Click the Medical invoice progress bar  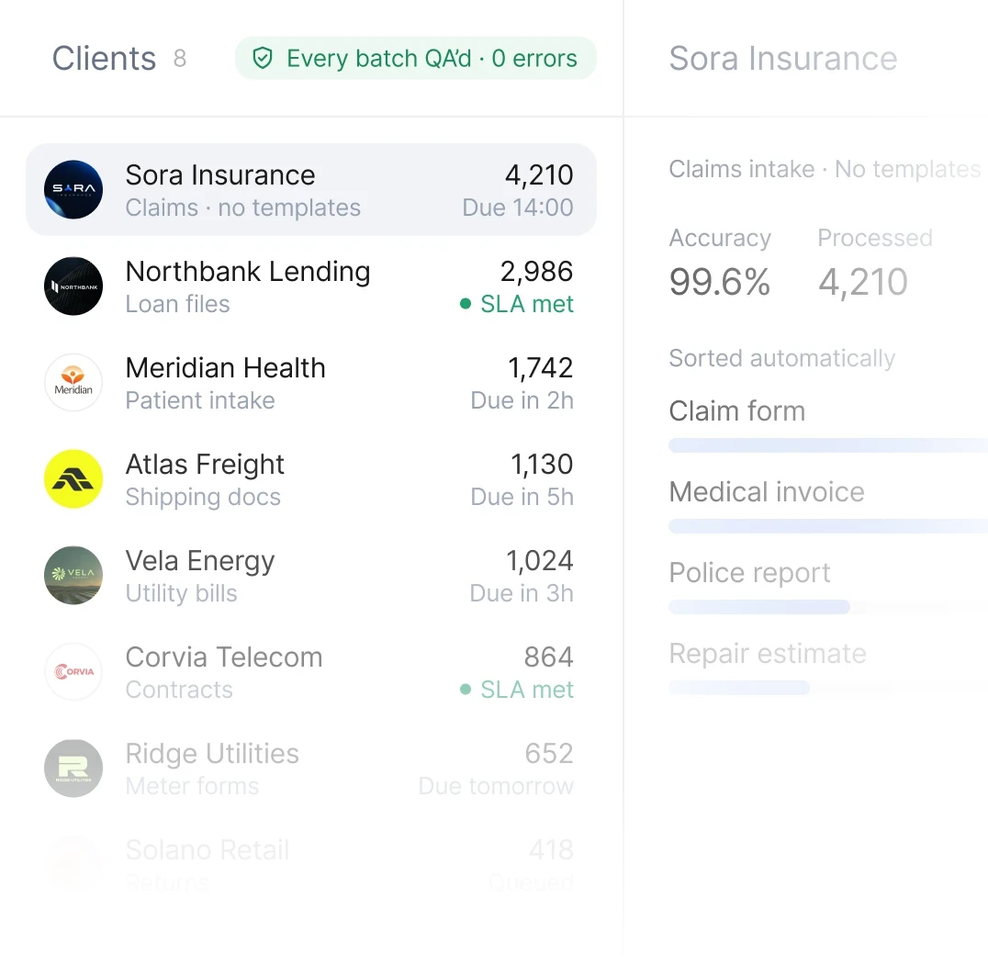pyautogui.click(x=828, y=526)
